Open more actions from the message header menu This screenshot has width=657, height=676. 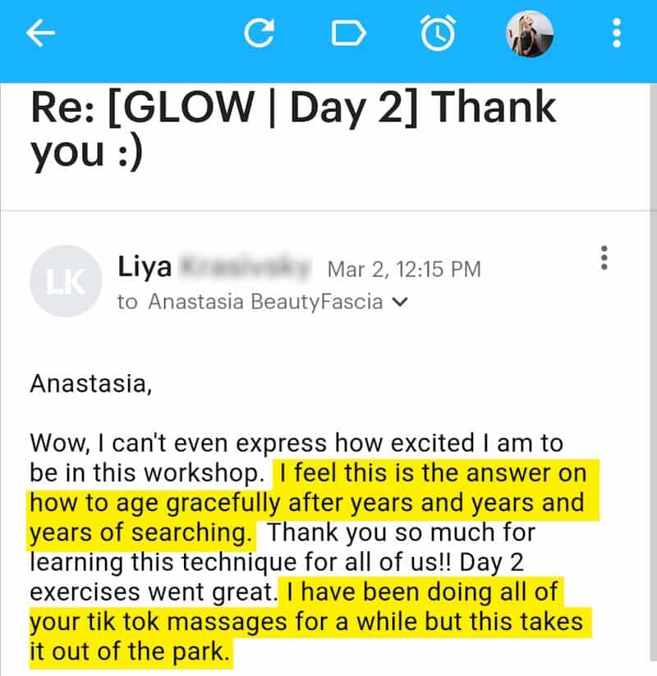pyautogui.click(x=604, y=259)
